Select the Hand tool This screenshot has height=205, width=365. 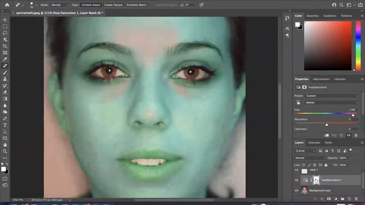[x=5, y=145]
